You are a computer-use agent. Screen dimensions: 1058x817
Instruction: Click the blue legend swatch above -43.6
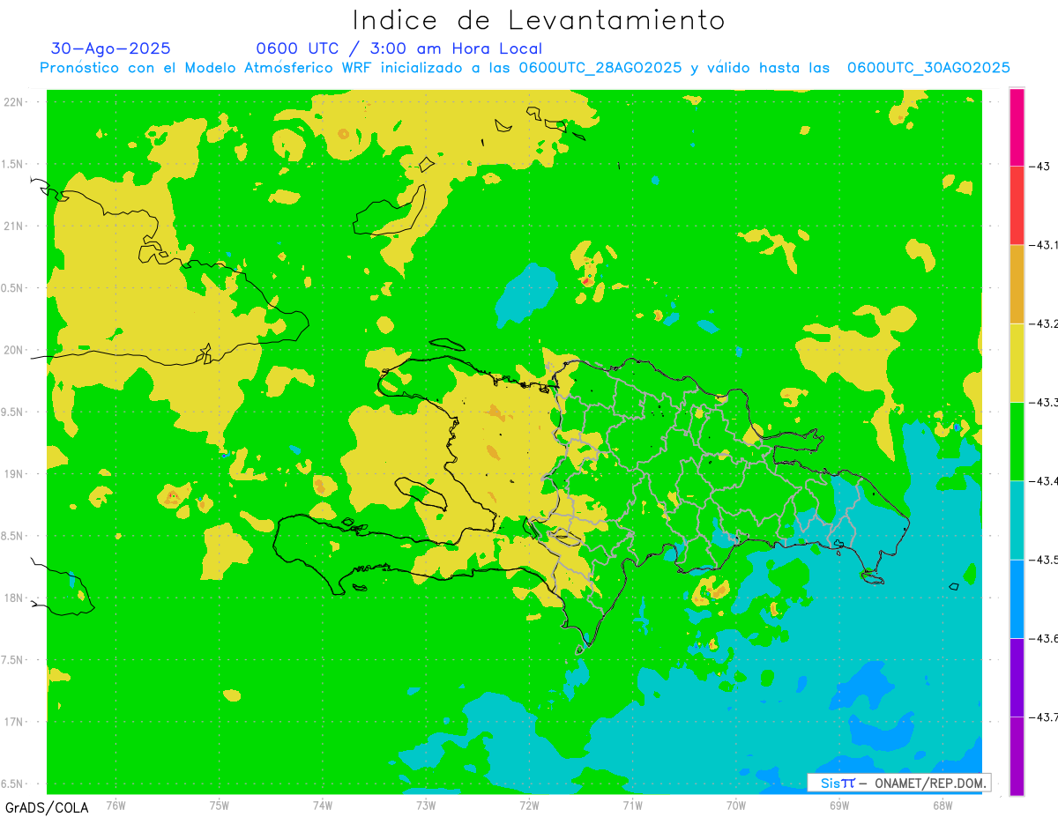coord(1017,598)
